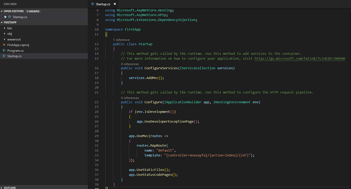The height and width of the screenshot is (189, 351).
Task: Click the modified circle beside Startup.cs in Open Editors
Action: tap(5, 17)
